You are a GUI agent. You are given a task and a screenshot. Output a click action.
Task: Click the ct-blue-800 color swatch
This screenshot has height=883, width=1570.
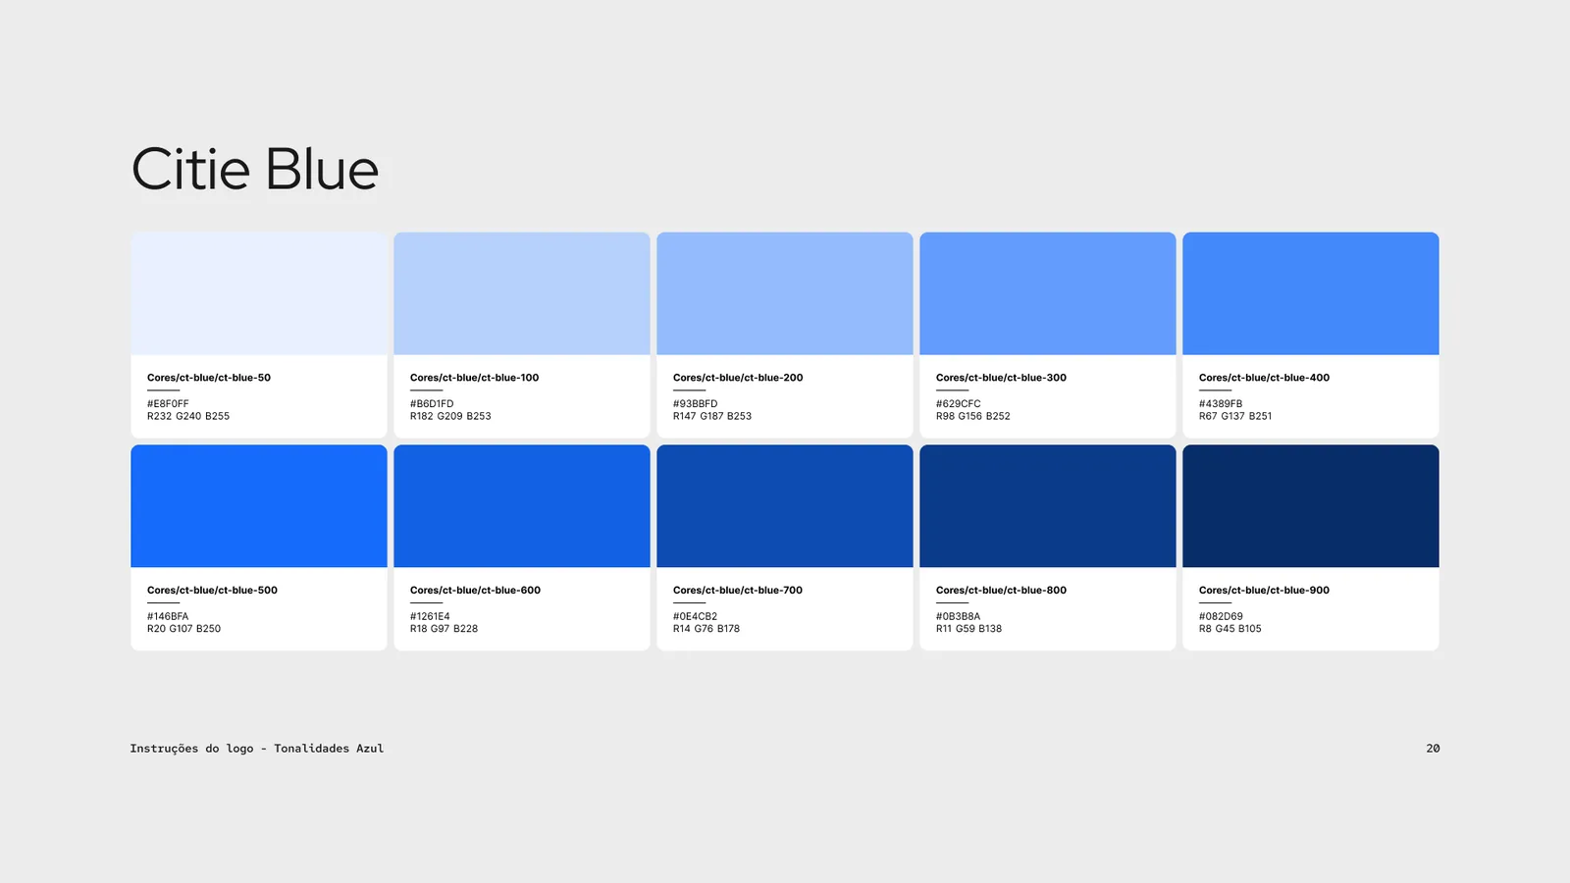pyautogui.click(x=1048, y=506)
